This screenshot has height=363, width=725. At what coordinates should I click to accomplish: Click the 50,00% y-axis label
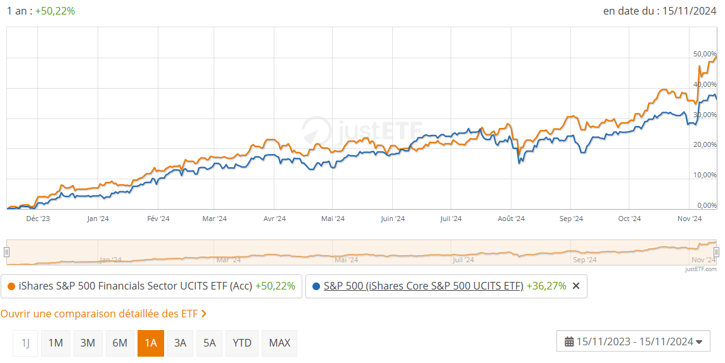coord(705,54)
